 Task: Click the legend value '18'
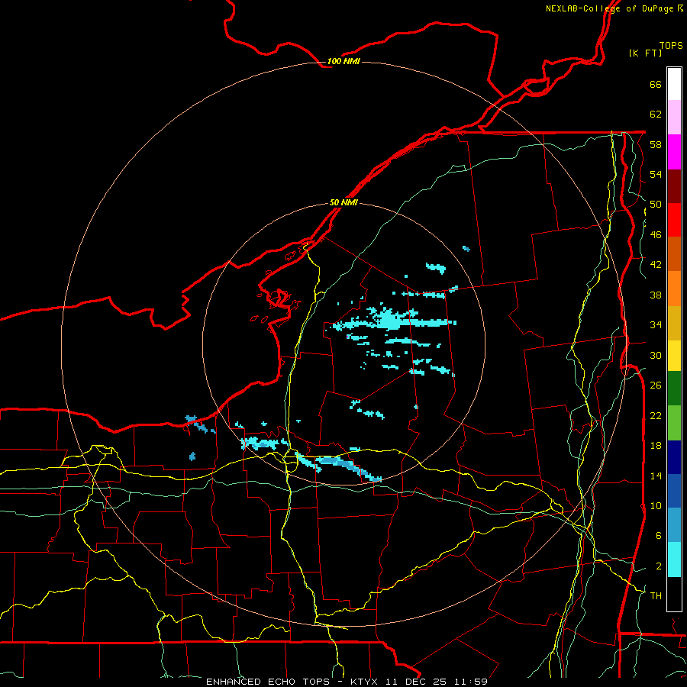click(x=656, y=446)
